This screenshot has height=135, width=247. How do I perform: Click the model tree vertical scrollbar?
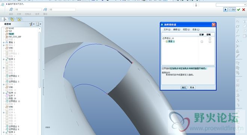[39, 60]
